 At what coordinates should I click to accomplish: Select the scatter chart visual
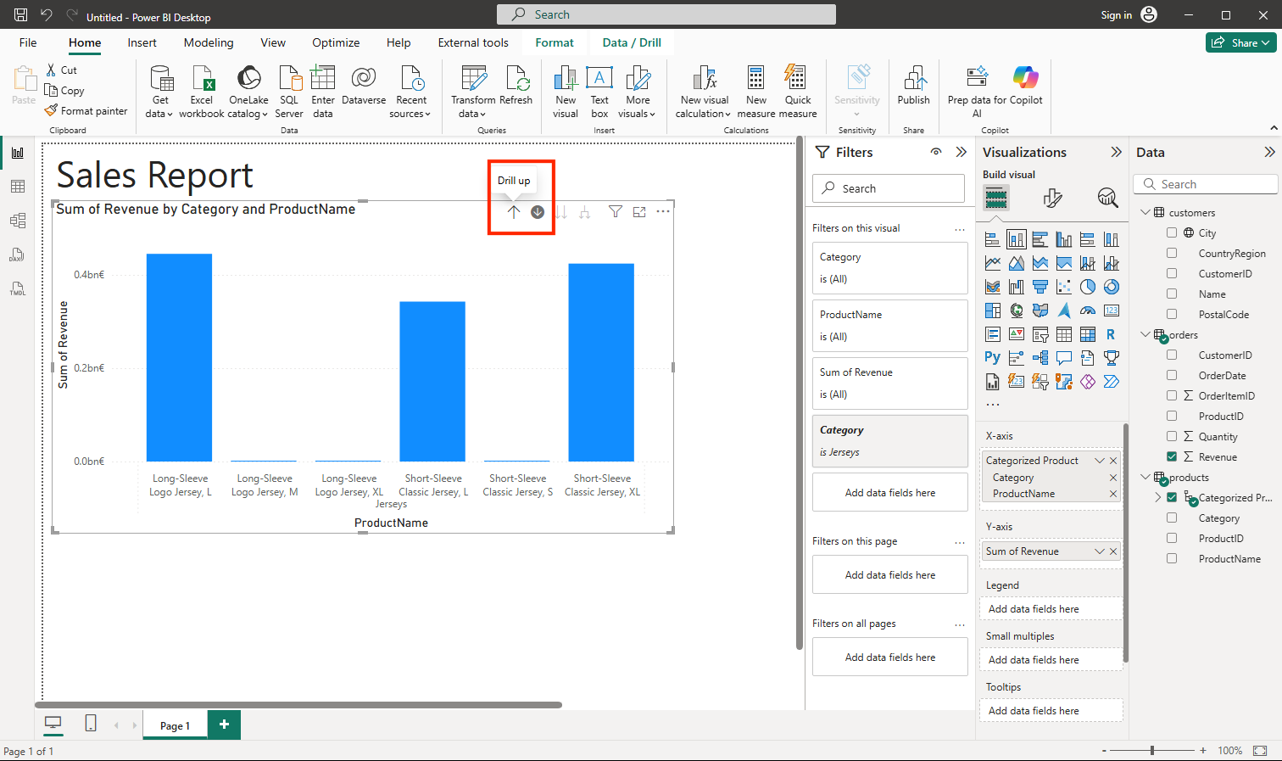[x=1064, y=287]
